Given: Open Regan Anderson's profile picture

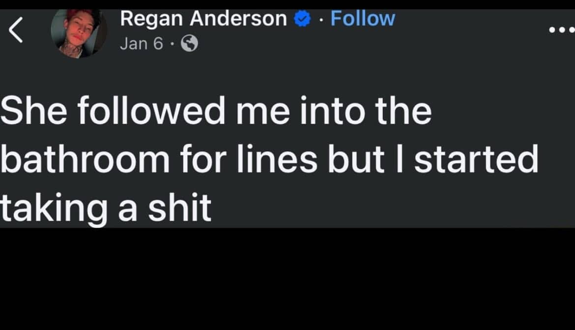Looking at the screenshot, I should (79, 33).
